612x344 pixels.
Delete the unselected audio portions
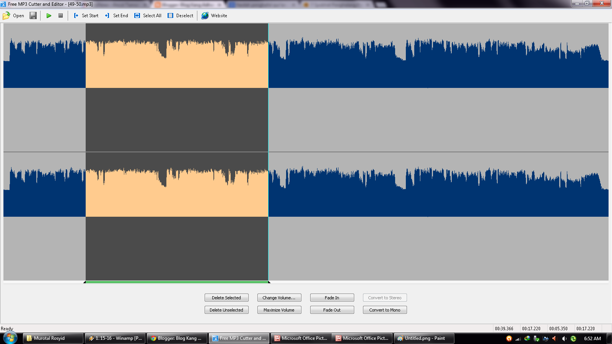coord(226,310)
